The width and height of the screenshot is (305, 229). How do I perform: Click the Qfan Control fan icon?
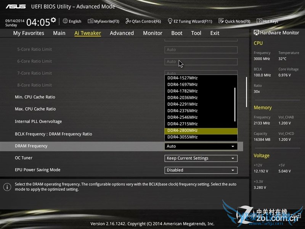pyautogui.click(x=128, y=21)
